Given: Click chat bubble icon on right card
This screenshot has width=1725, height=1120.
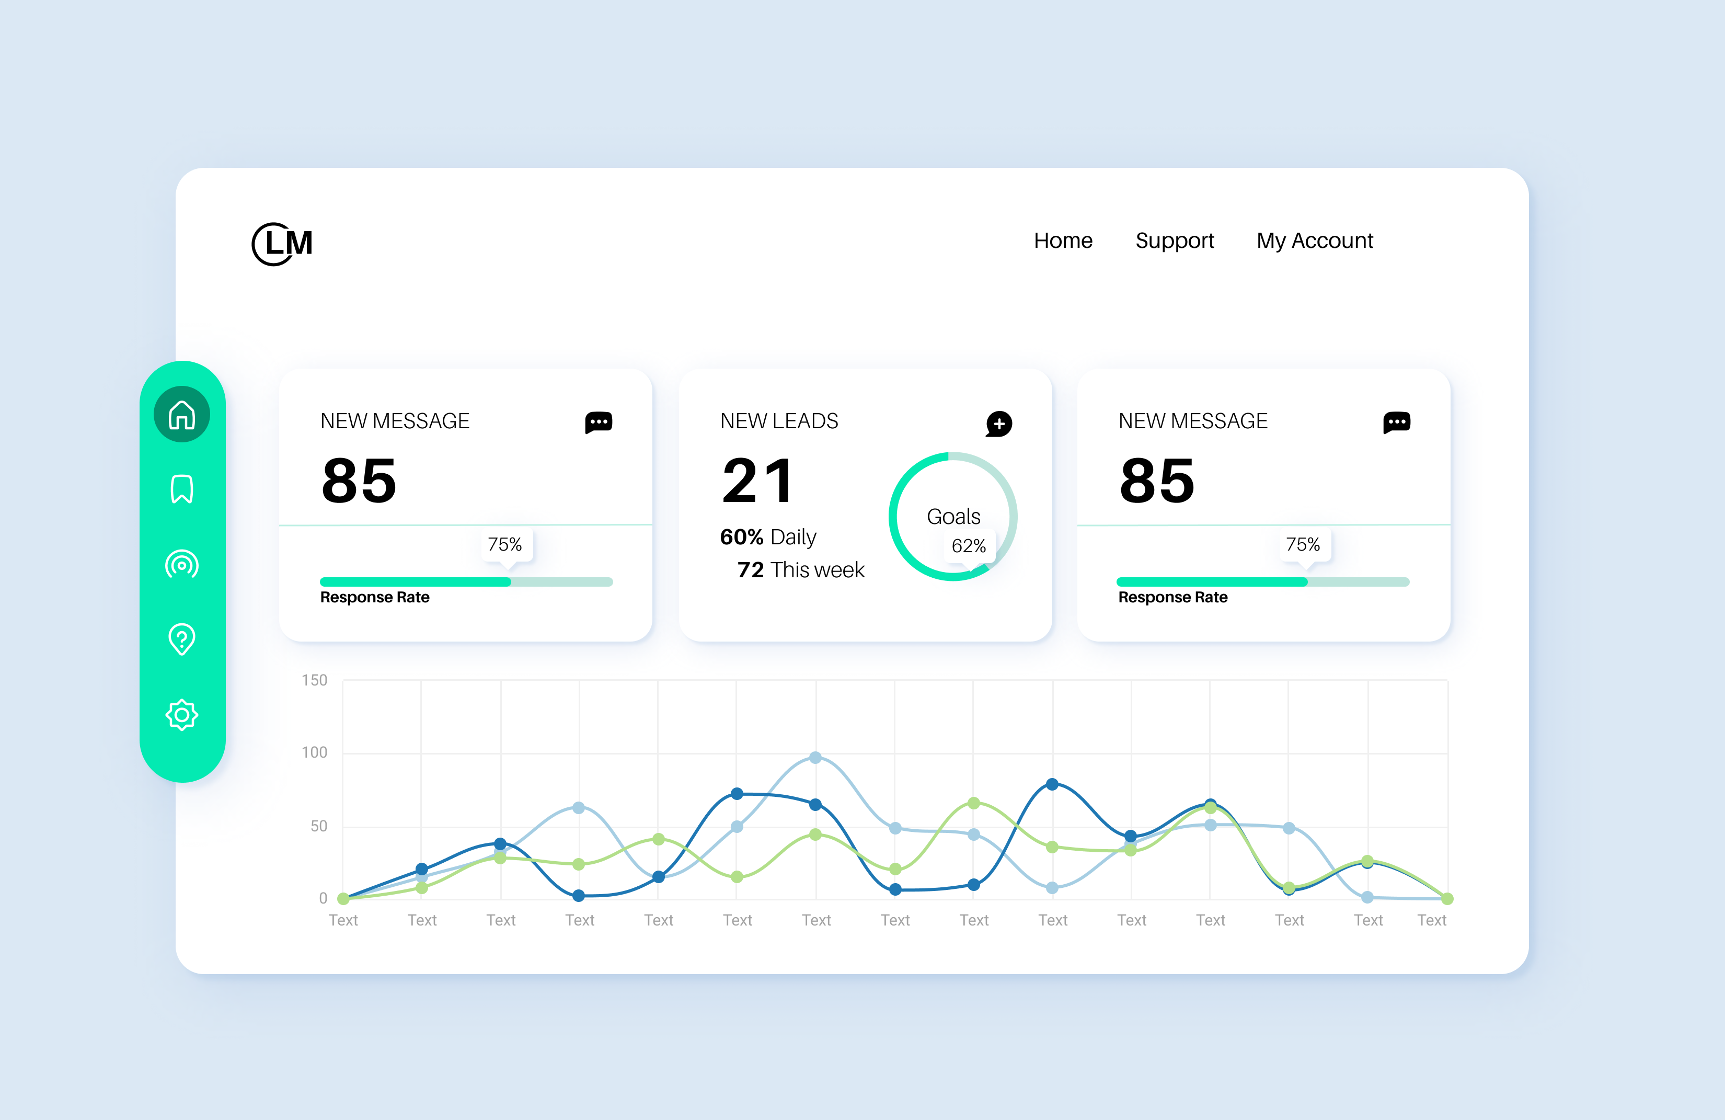Looking at the screenshot, I should (1396, 422).
